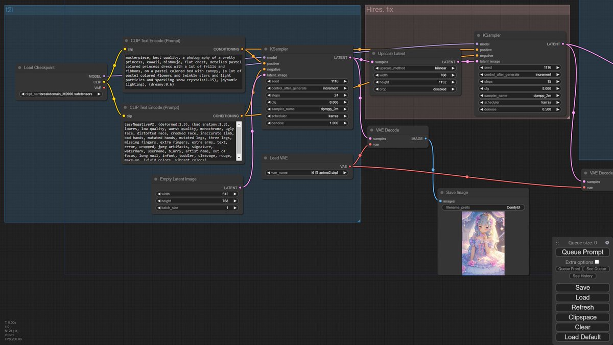This screenshot has width=613, height=345.
Task: Click the denoise value in Hires. fix KSampler
Action: [x=547, y=109]
